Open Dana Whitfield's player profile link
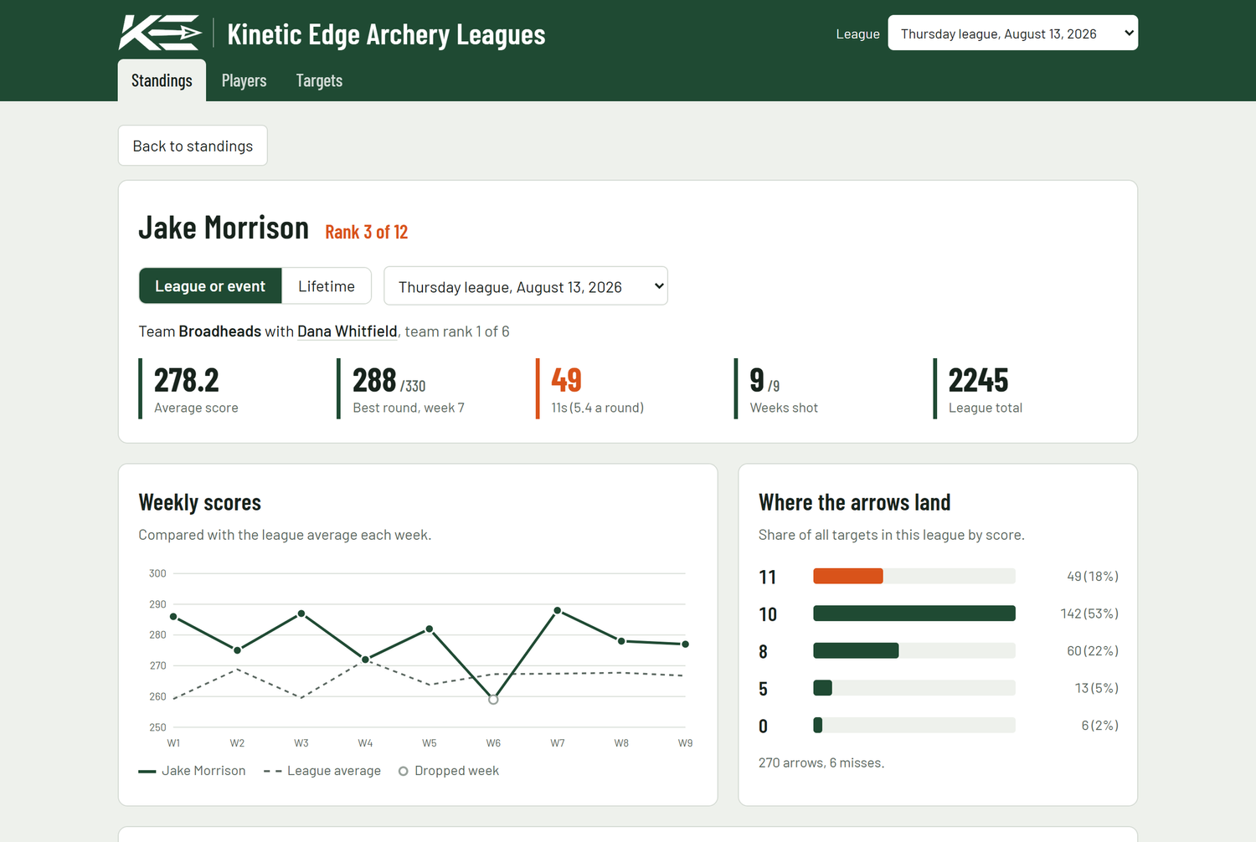The height and width of the screenshot is (842, 1256). click(347, 331)
